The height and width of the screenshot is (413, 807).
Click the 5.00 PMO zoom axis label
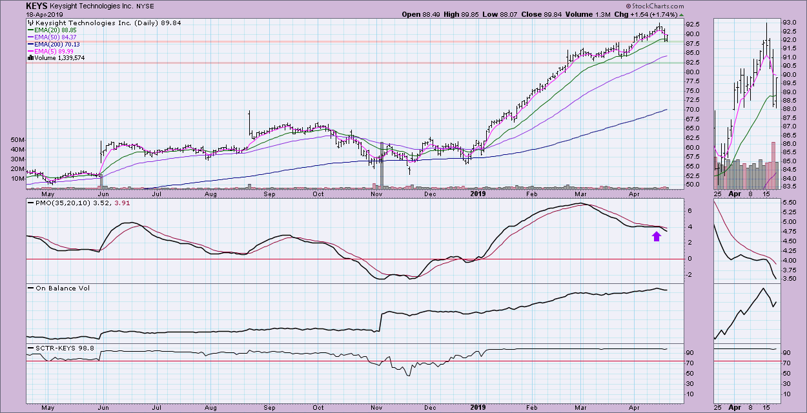[790, 222]
